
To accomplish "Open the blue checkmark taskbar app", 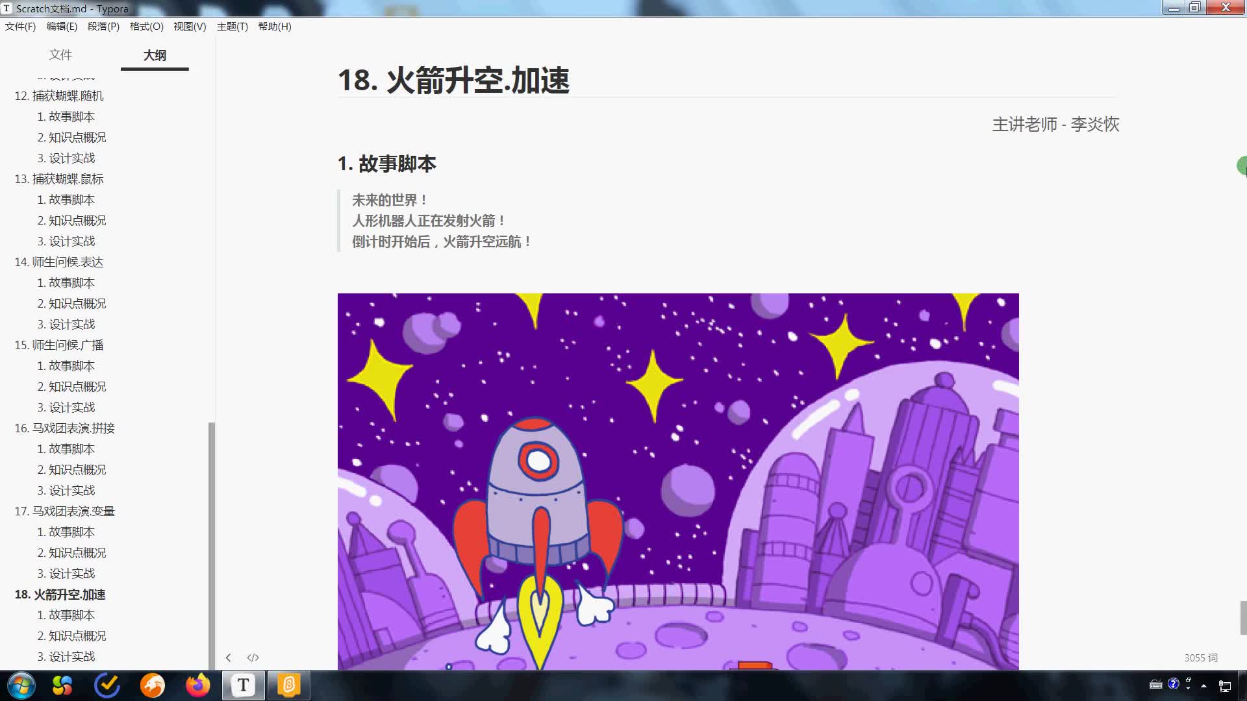I will 107,685.
